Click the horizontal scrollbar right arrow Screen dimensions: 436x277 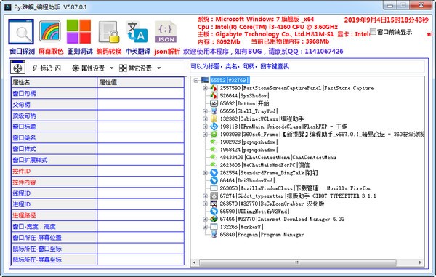(x=420, y=262)
